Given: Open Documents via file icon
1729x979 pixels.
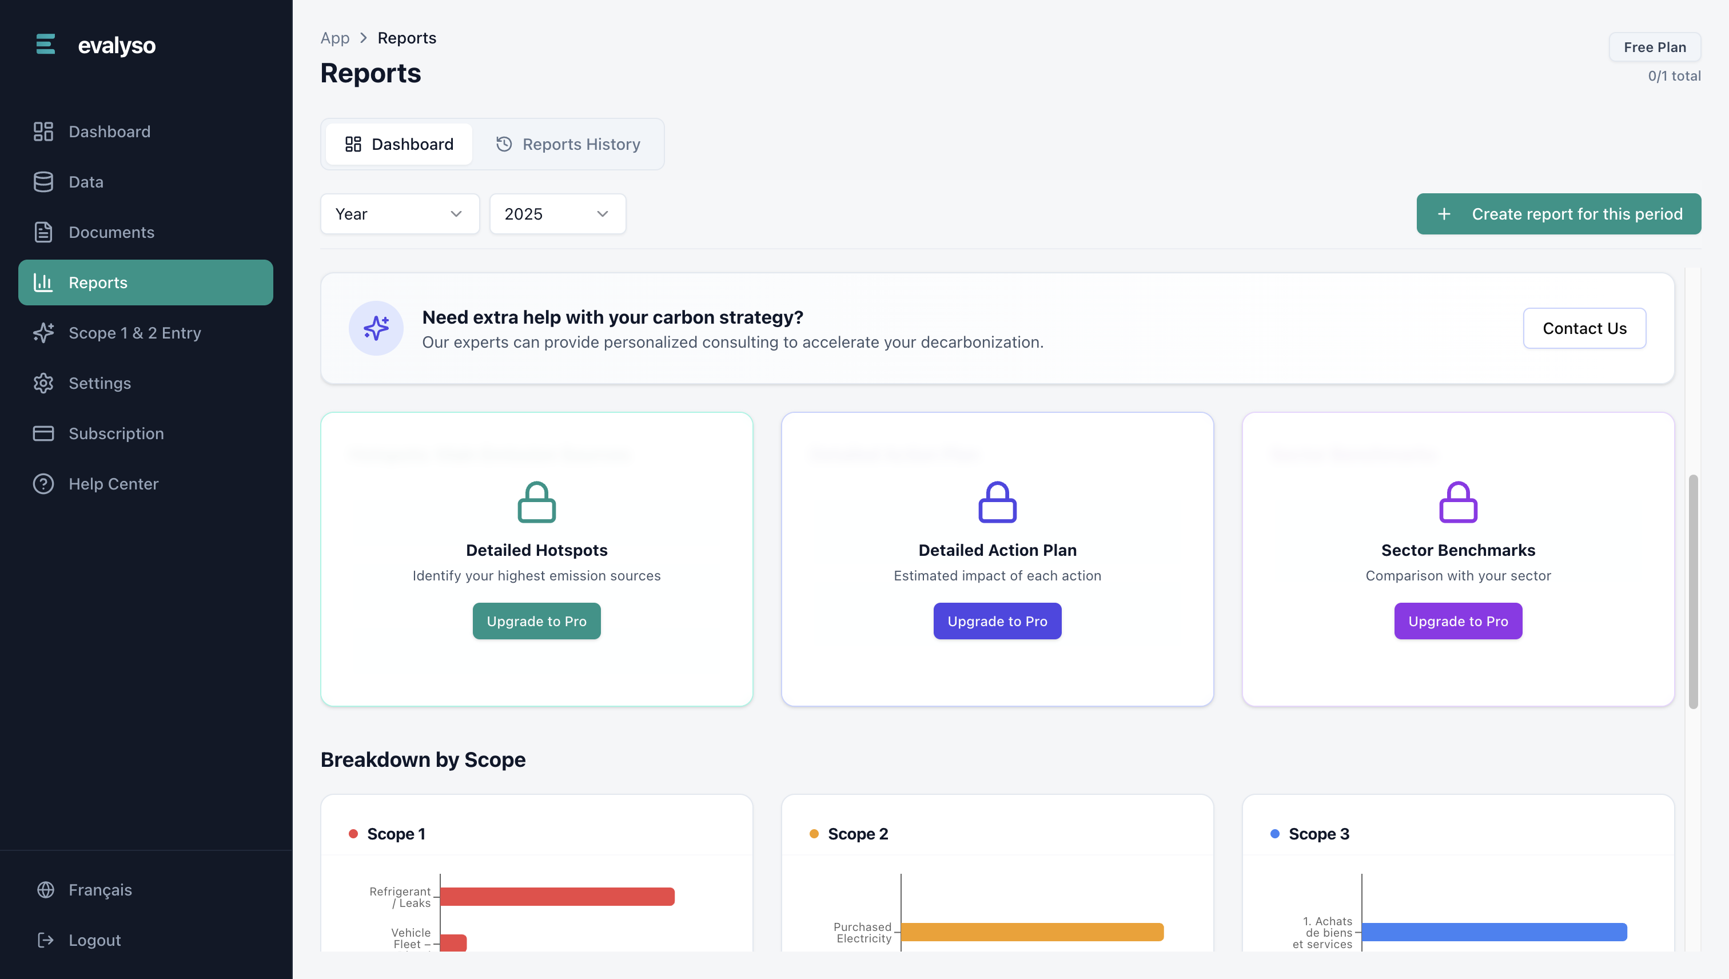Looking at the screenshot, I should [43, 232].
